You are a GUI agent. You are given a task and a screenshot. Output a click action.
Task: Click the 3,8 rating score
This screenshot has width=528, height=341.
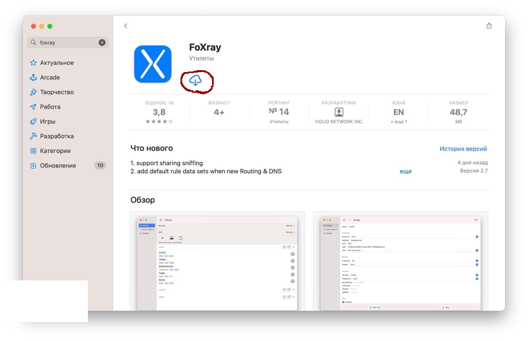[159, 112]
